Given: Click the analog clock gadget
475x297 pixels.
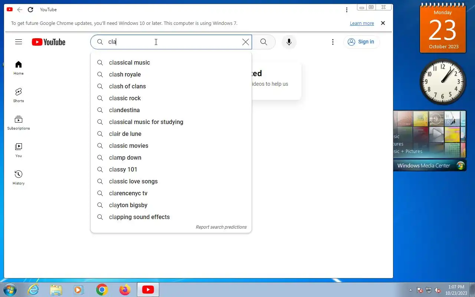Looking at the screenshot, I should click(443, 82).
